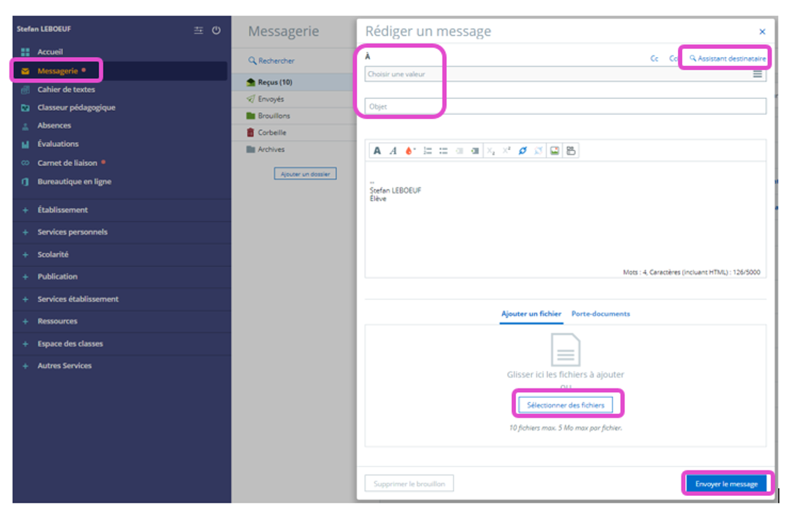
Task: Close the 'Rédiger un message' dialog
Action: pyautogui.click(x=762, y=31)
